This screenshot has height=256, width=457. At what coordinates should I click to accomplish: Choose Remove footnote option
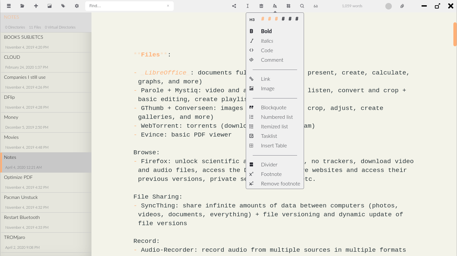pyautogui.click(x=275, y=183)
